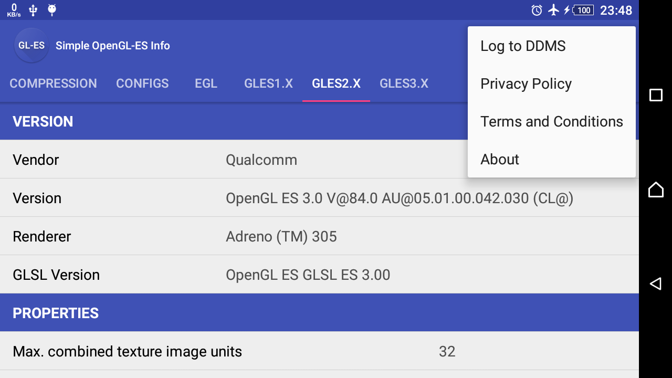Tap the USB connection status icon
The image size is (672, 378).
pyautogui.click(x=33, y=10)
